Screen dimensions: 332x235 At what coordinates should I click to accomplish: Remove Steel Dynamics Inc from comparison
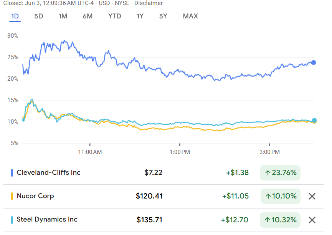click(312, 220)
